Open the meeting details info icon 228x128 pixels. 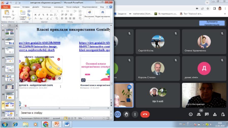click(191, 114)
